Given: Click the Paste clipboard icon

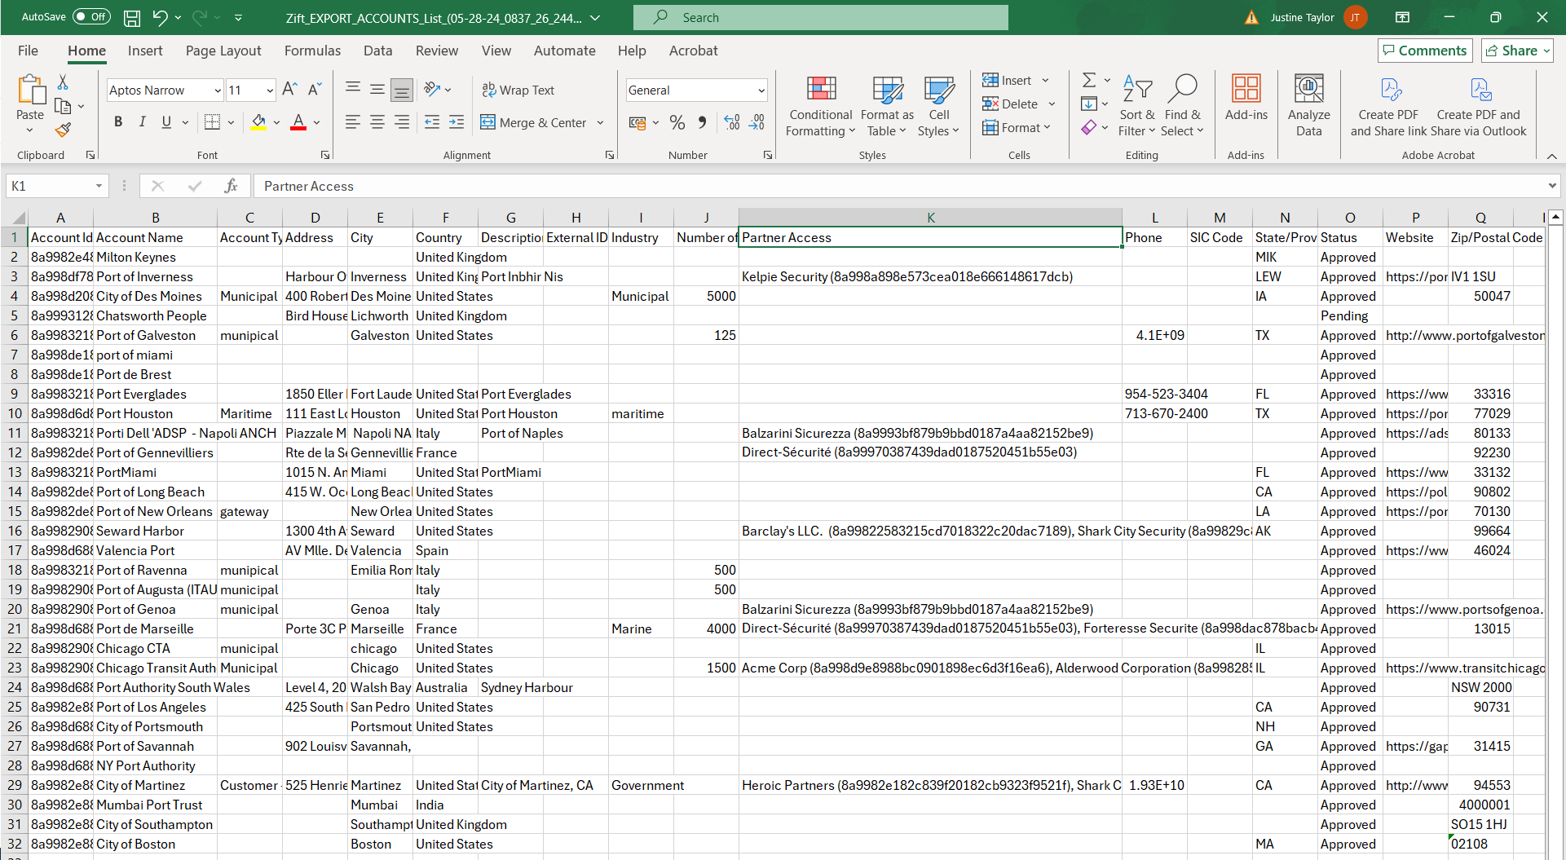Looking at the screenshot, I should click(30, 90).
